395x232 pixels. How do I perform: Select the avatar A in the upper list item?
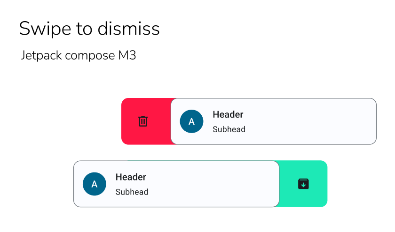191,121
